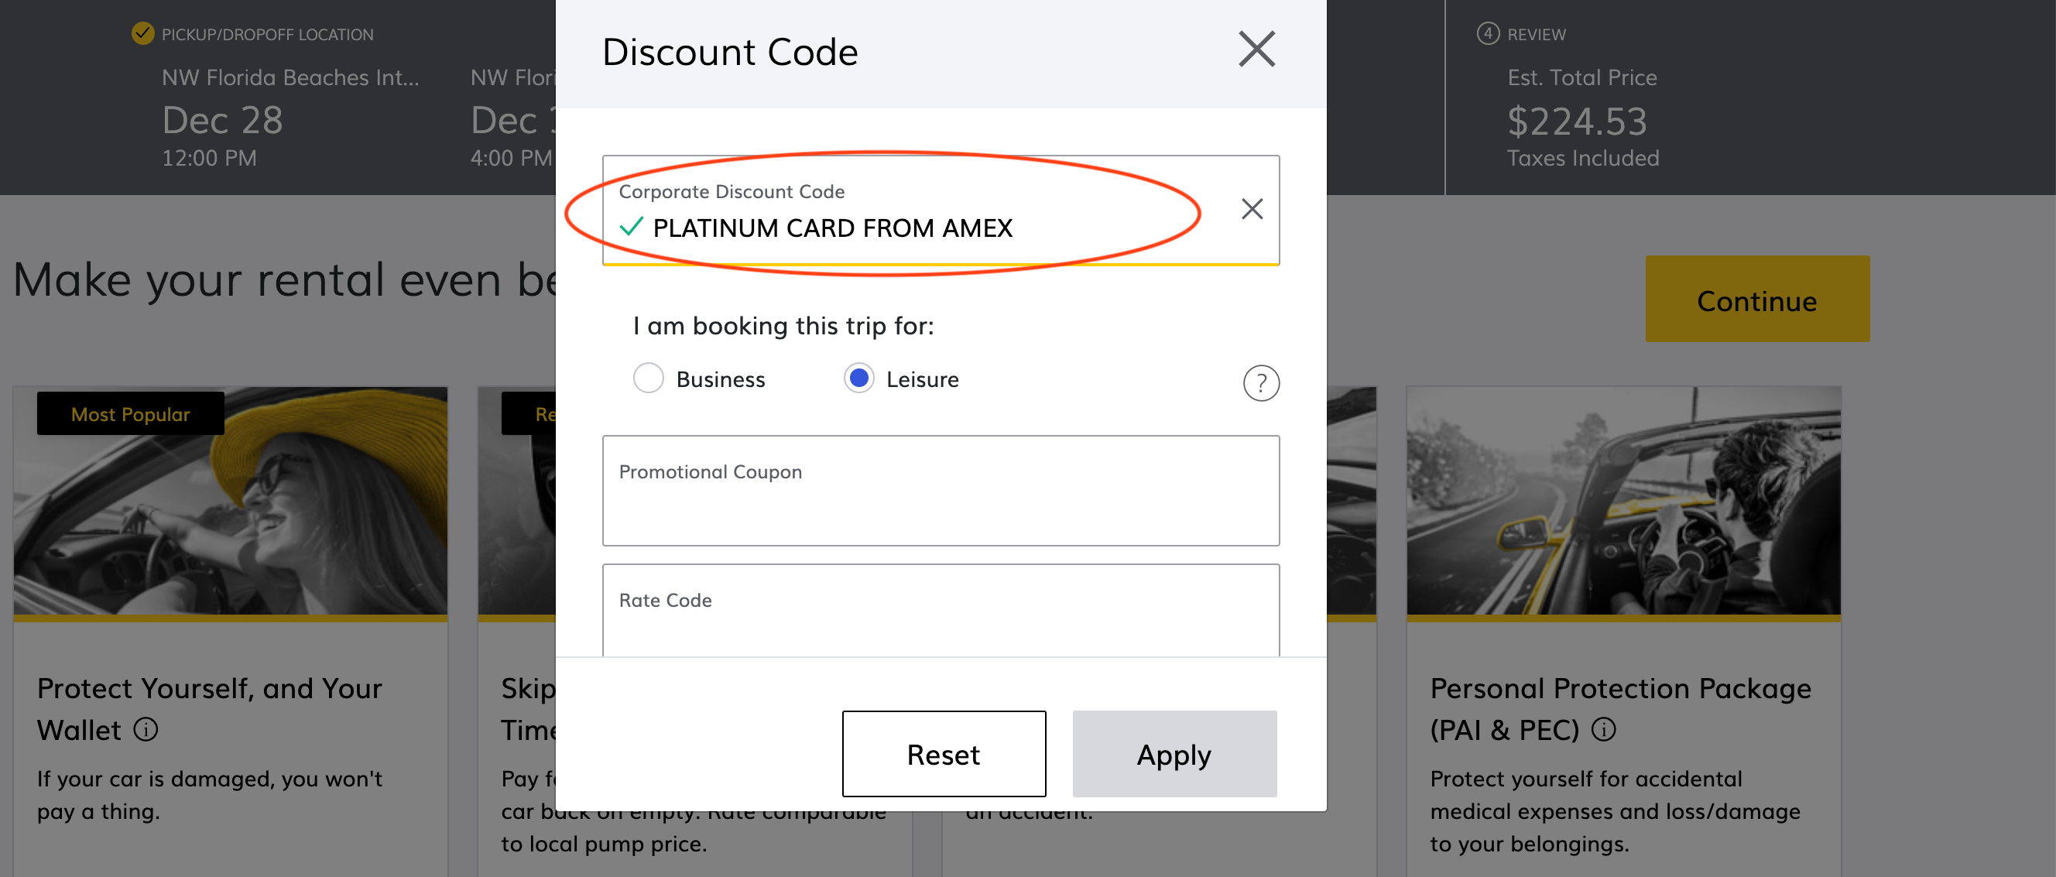Select the Pickup/Dropoff Location step heading

(267, 34)
